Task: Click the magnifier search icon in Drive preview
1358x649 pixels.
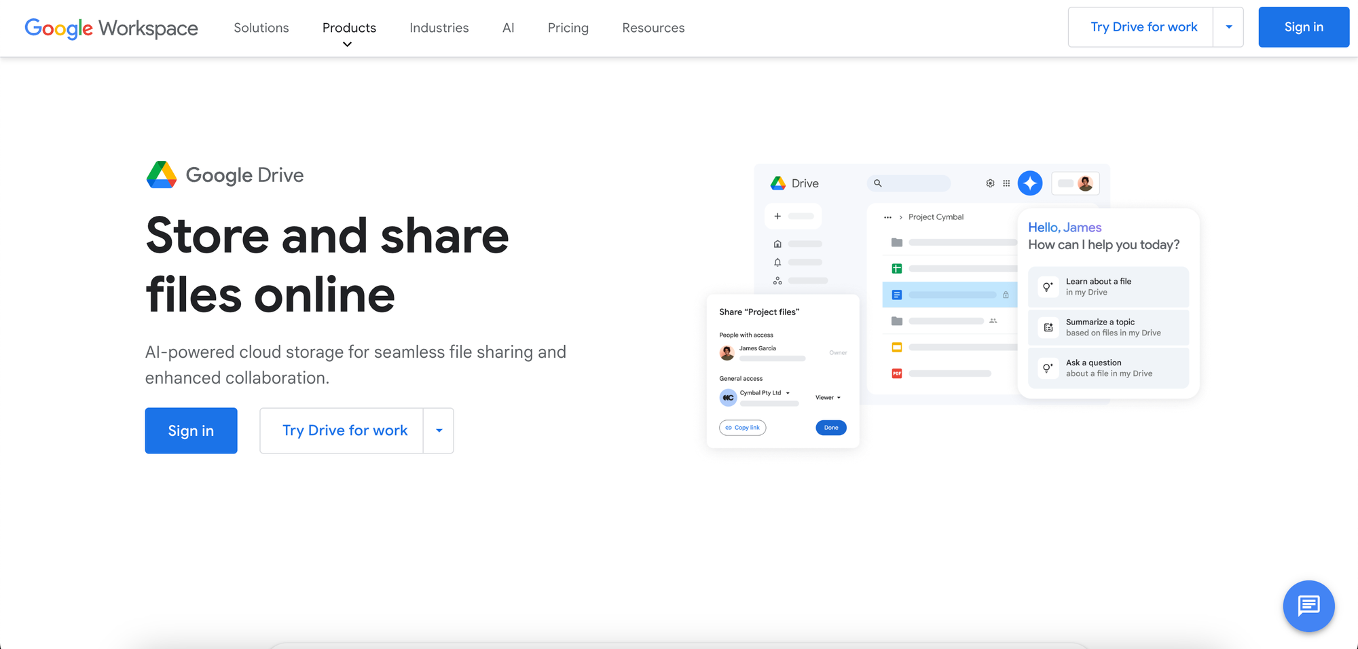Action: point(877,183)
